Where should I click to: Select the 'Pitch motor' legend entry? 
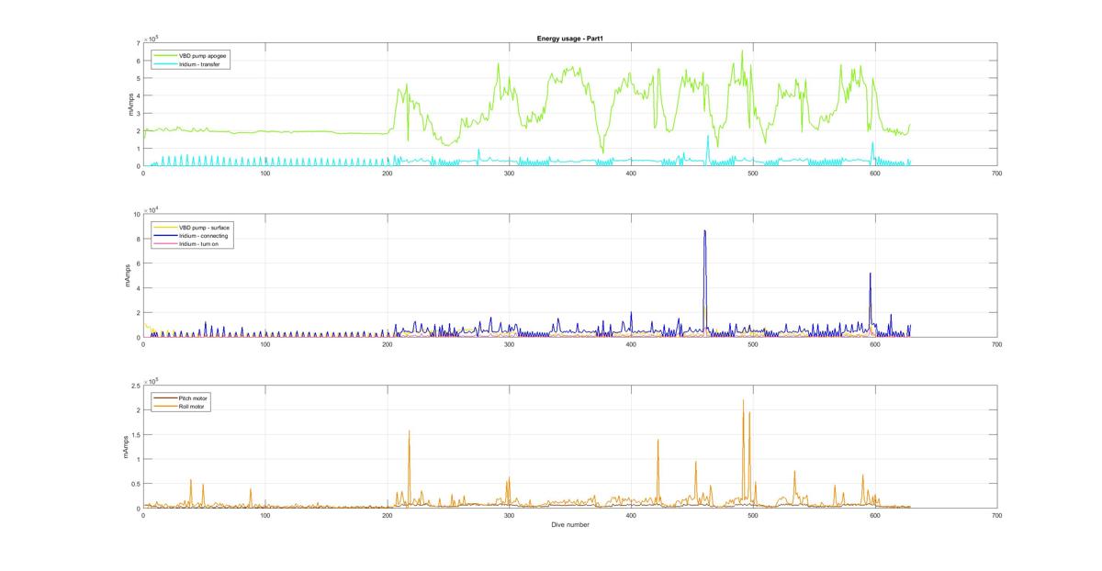182,398
